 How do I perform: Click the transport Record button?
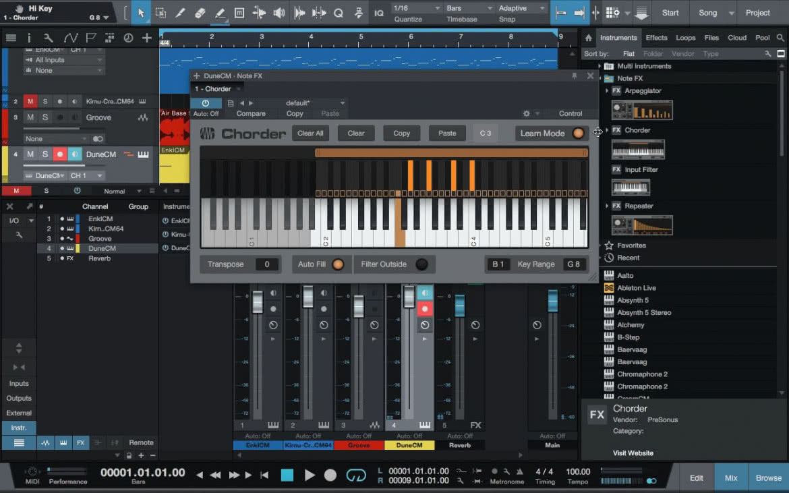click(330, 475)
